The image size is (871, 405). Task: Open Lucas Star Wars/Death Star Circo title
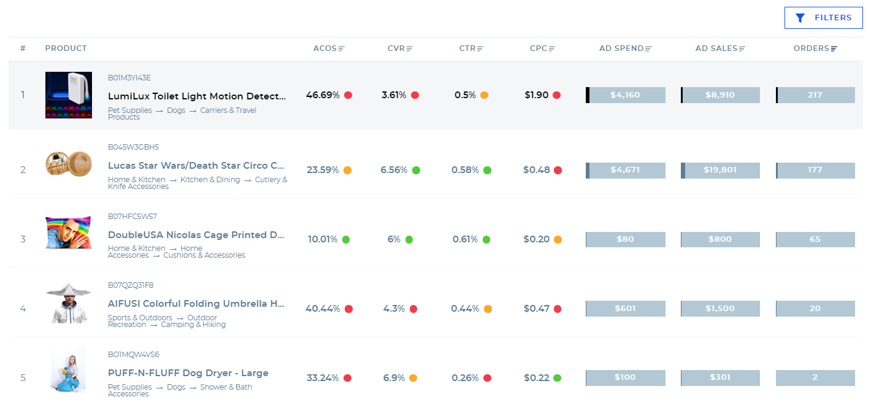[196, 166]
